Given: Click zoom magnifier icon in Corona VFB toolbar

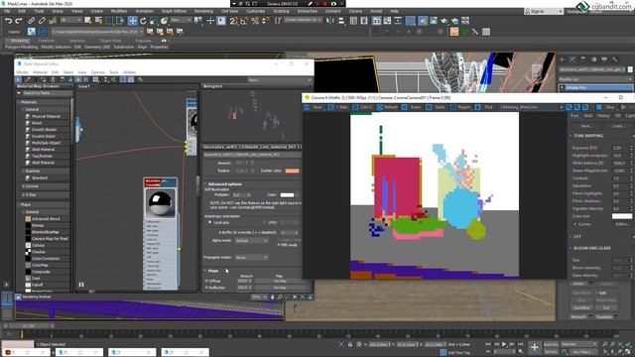Looking at the screenshot, I should tap(569, 107).
